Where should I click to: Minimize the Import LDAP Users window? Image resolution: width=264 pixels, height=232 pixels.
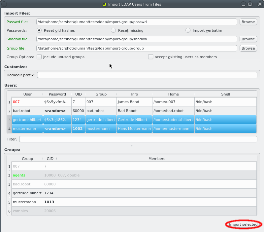click(243, 4)
